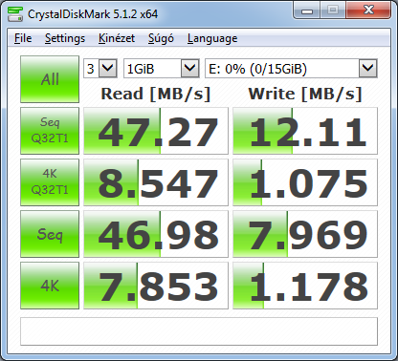Start the 4K Q32T1 benchmark

pyautogui.click(x=50, y=182)
